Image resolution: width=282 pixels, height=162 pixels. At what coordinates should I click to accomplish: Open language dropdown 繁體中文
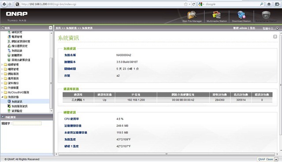271,28
